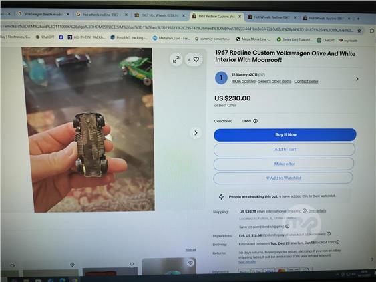Switch to the Volkswagen Beetle model Google tab
Viewport: 376px width, 282px height.
tap(43, 14)
